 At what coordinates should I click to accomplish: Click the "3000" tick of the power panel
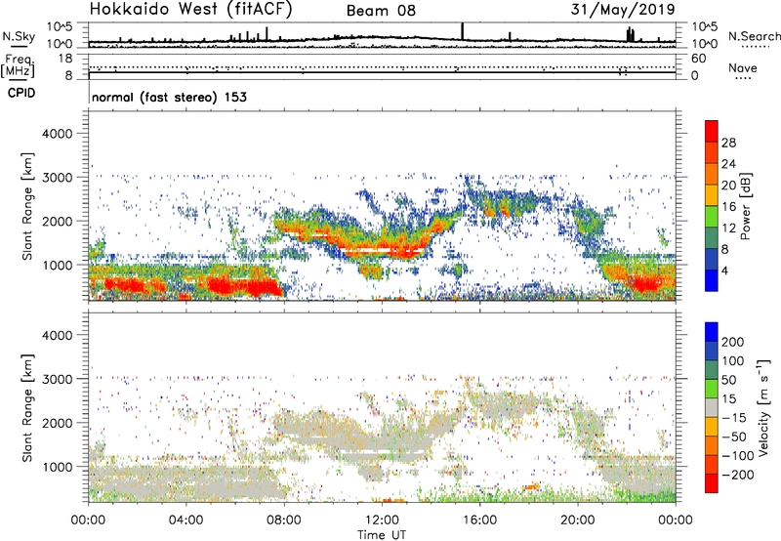(57, 178)
